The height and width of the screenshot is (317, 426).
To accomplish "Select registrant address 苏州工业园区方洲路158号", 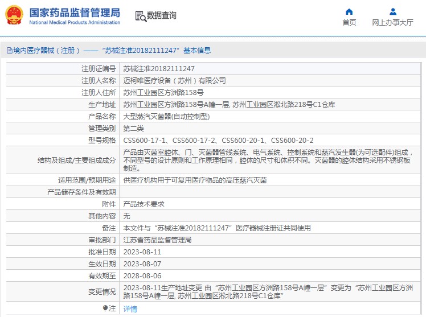I will pyautogui.click(x=163, y=93).
